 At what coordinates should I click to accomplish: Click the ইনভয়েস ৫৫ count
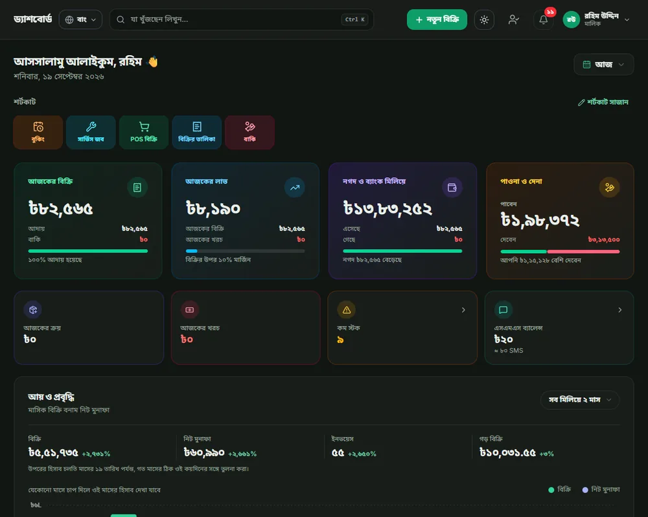tap(338, 453)
